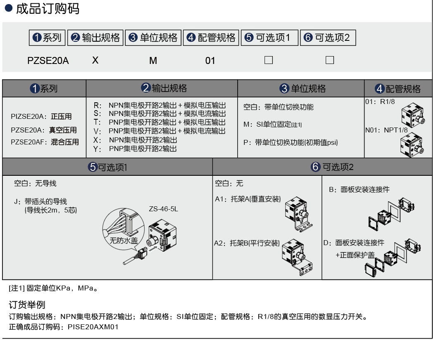Image resolution: width=434 pixels, height=340 pixels.
Task: Click 空白: 无 under 可选项2
Action: [229, 183]
